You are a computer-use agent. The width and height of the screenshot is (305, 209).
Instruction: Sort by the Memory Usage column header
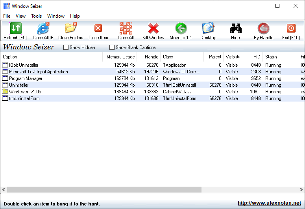(120, 57)
